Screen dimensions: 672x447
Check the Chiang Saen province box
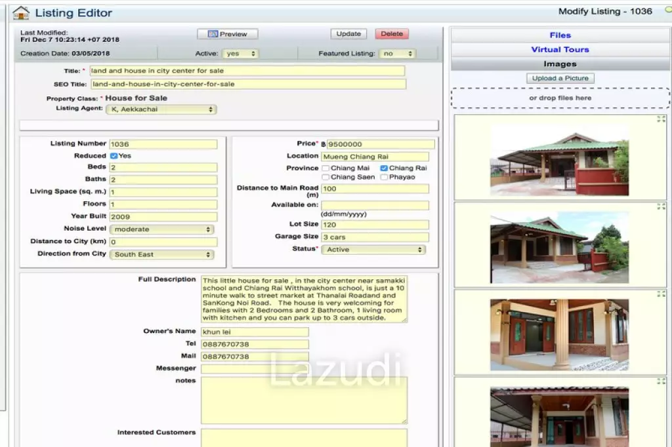pyautogui.click(x=325, y=177)
